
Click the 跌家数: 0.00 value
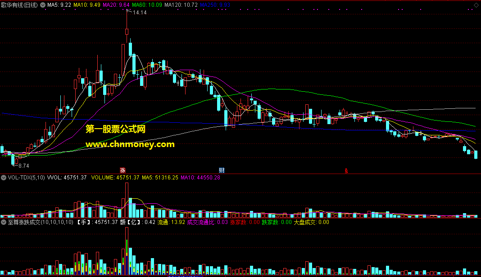click(277, 222)
